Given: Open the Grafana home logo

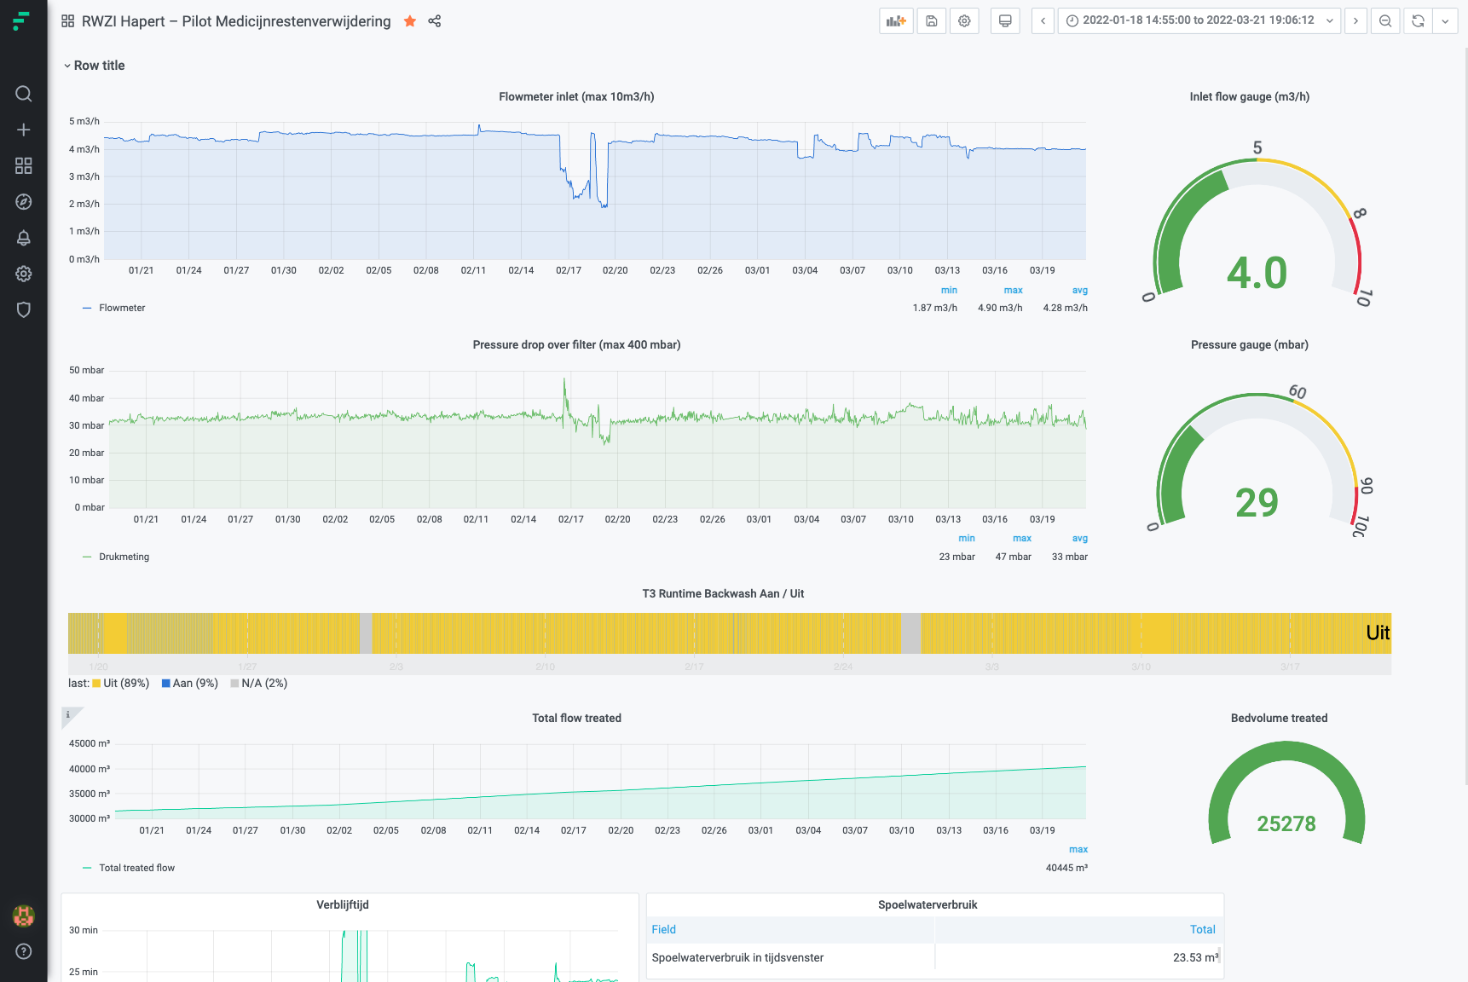Looking at the screenshot, I should (22, 21).
